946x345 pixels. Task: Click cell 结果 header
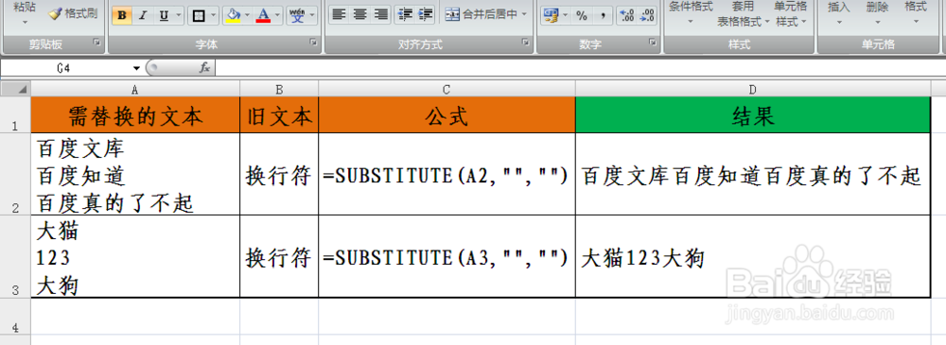click(x=753, y=114)
